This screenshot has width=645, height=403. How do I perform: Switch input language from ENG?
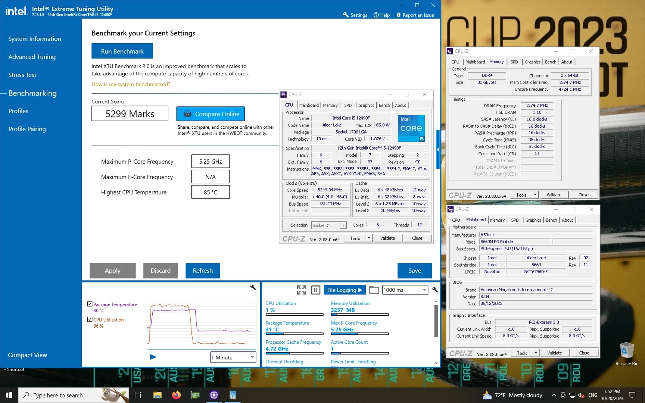592,395
